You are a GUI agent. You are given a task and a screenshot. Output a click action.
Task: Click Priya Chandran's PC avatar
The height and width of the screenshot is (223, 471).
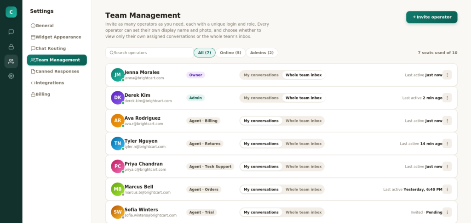[x=117, y=167]
